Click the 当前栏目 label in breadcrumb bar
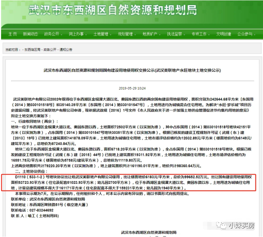Image resolution: width=263 pixels, height=237 pixels. (x=13, y=50)
